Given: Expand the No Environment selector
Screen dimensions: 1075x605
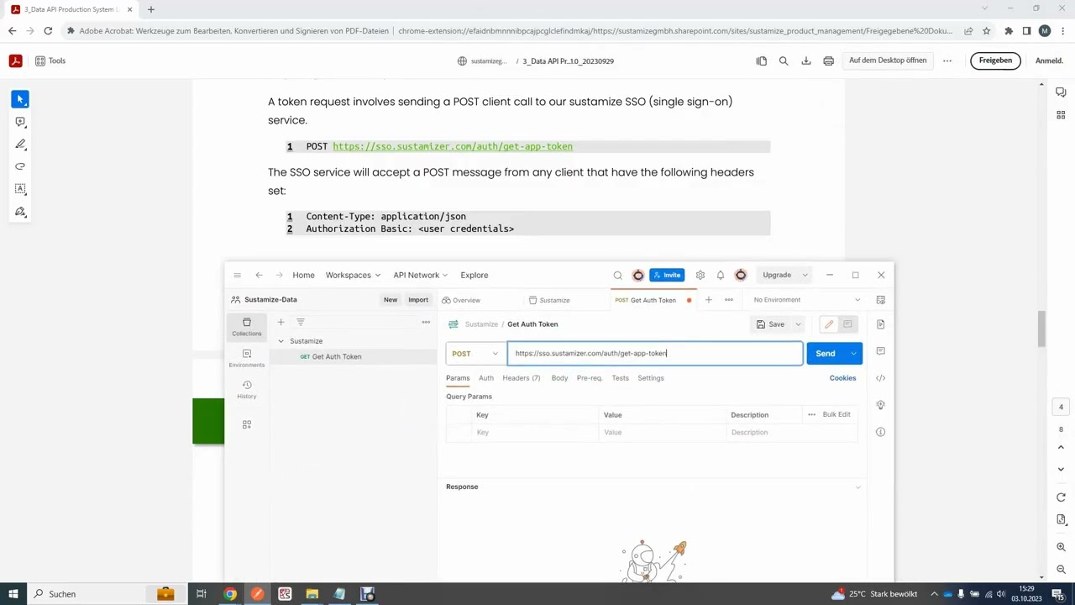Looking at the screenshot, I should tap(806, 300).
